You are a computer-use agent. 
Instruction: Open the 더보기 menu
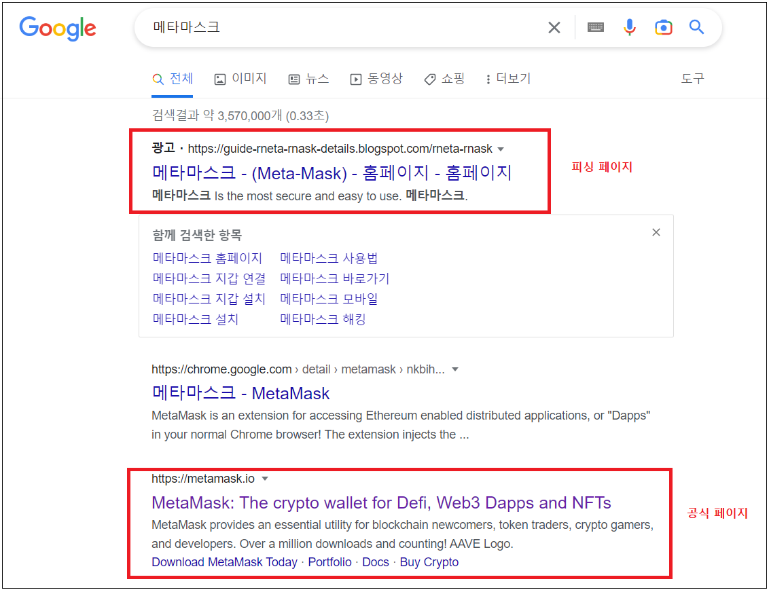coord(508,78)
